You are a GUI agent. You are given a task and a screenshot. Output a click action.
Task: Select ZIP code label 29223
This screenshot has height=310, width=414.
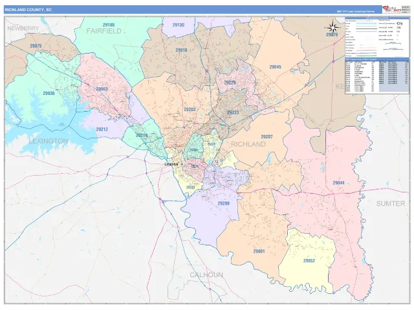(x=233, y=112)
